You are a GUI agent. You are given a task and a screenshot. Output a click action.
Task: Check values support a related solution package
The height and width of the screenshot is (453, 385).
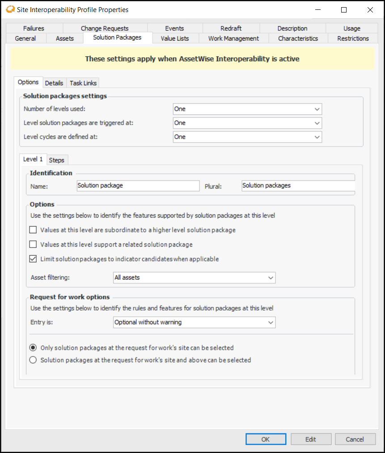(33, 244)
